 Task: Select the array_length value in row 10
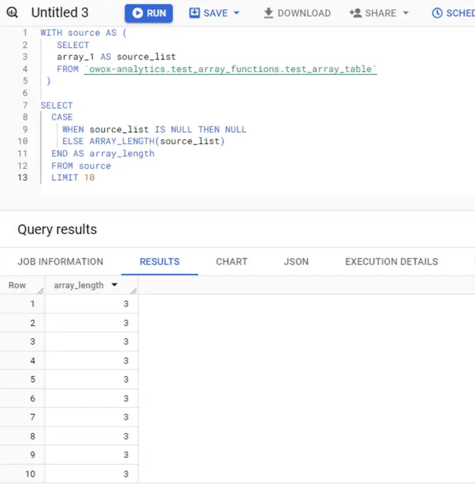(125, 474)
